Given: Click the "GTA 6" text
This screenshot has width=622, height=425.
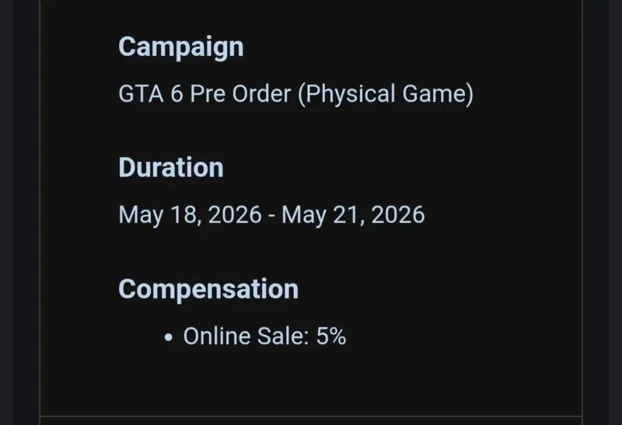Looking at the screenshot, I should [x=151, y=94].
